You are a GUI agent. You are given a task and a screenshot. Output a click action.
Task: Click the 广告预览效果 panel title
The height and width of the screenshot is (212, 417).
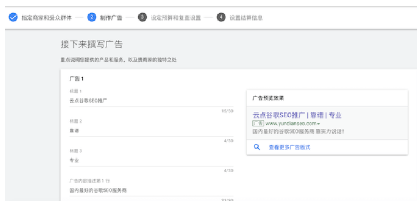[268, 98]
